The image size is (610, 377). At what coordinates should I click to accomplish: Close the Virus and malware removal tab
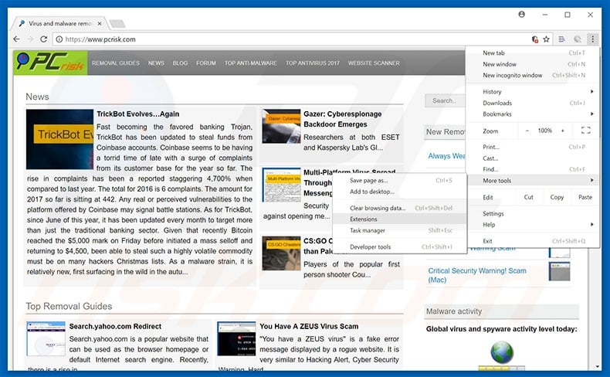(100, 23)
